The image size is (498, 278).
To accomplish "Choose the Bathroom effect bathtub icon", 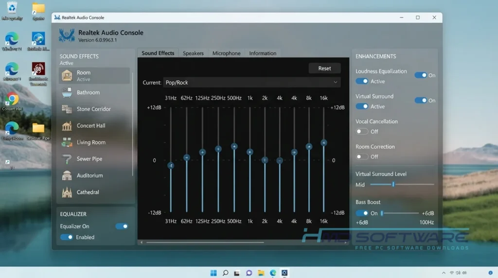I will (x=67, y=92).
